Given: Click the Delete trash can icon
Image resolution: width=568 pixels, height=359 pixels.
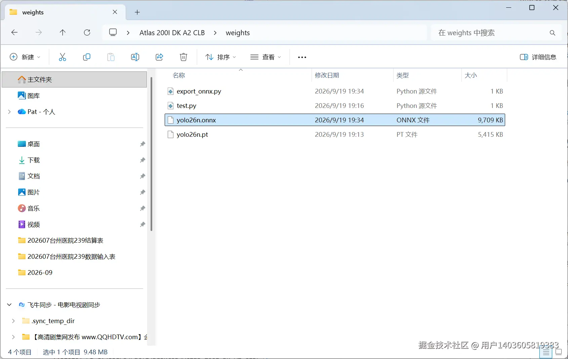Looking at the screenshot, I should pos(184,57).
